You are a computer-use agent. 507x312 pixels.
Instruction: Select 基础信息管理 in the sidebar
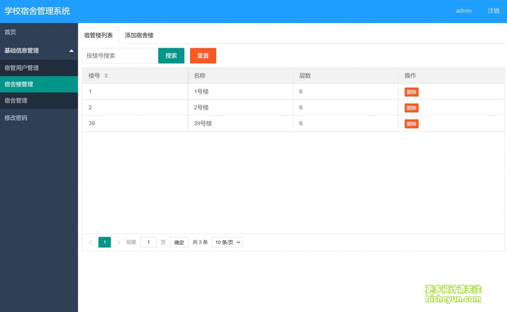click(39, 51)
